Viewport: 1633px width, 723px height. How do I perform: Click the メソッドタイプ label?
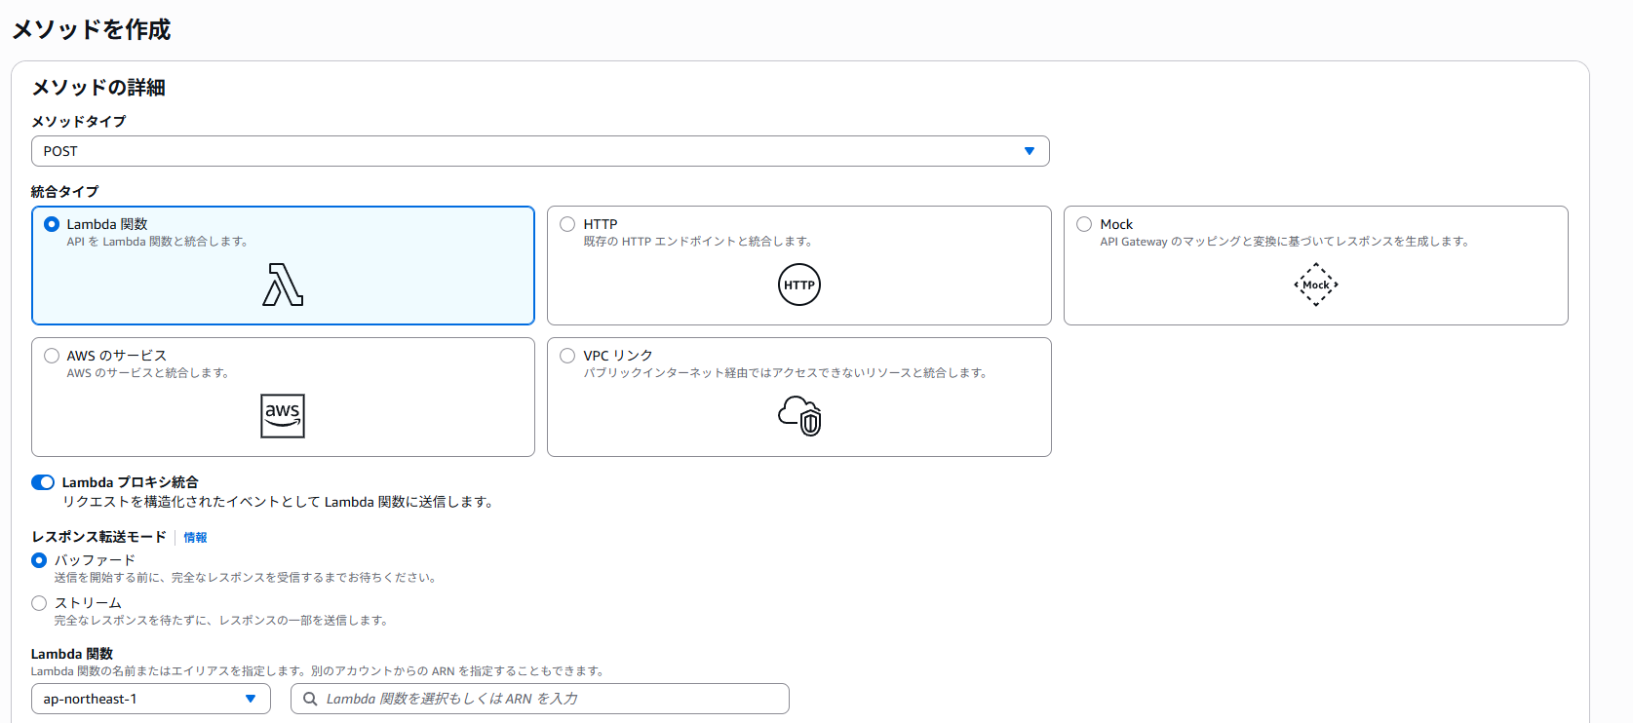79,121
